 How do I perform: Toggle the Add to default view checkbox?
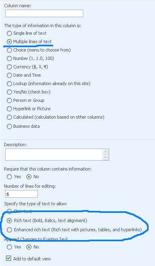(8, 258)
